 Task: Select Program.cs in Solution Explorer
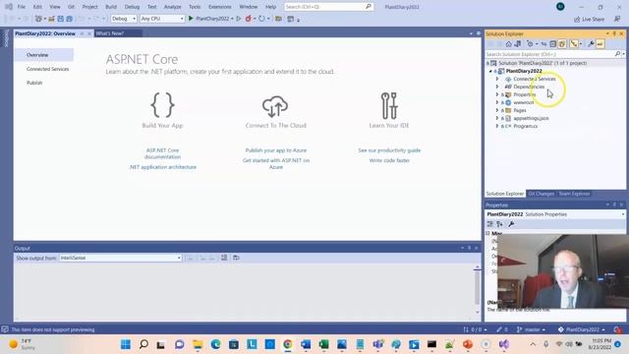tap(526, 126)
